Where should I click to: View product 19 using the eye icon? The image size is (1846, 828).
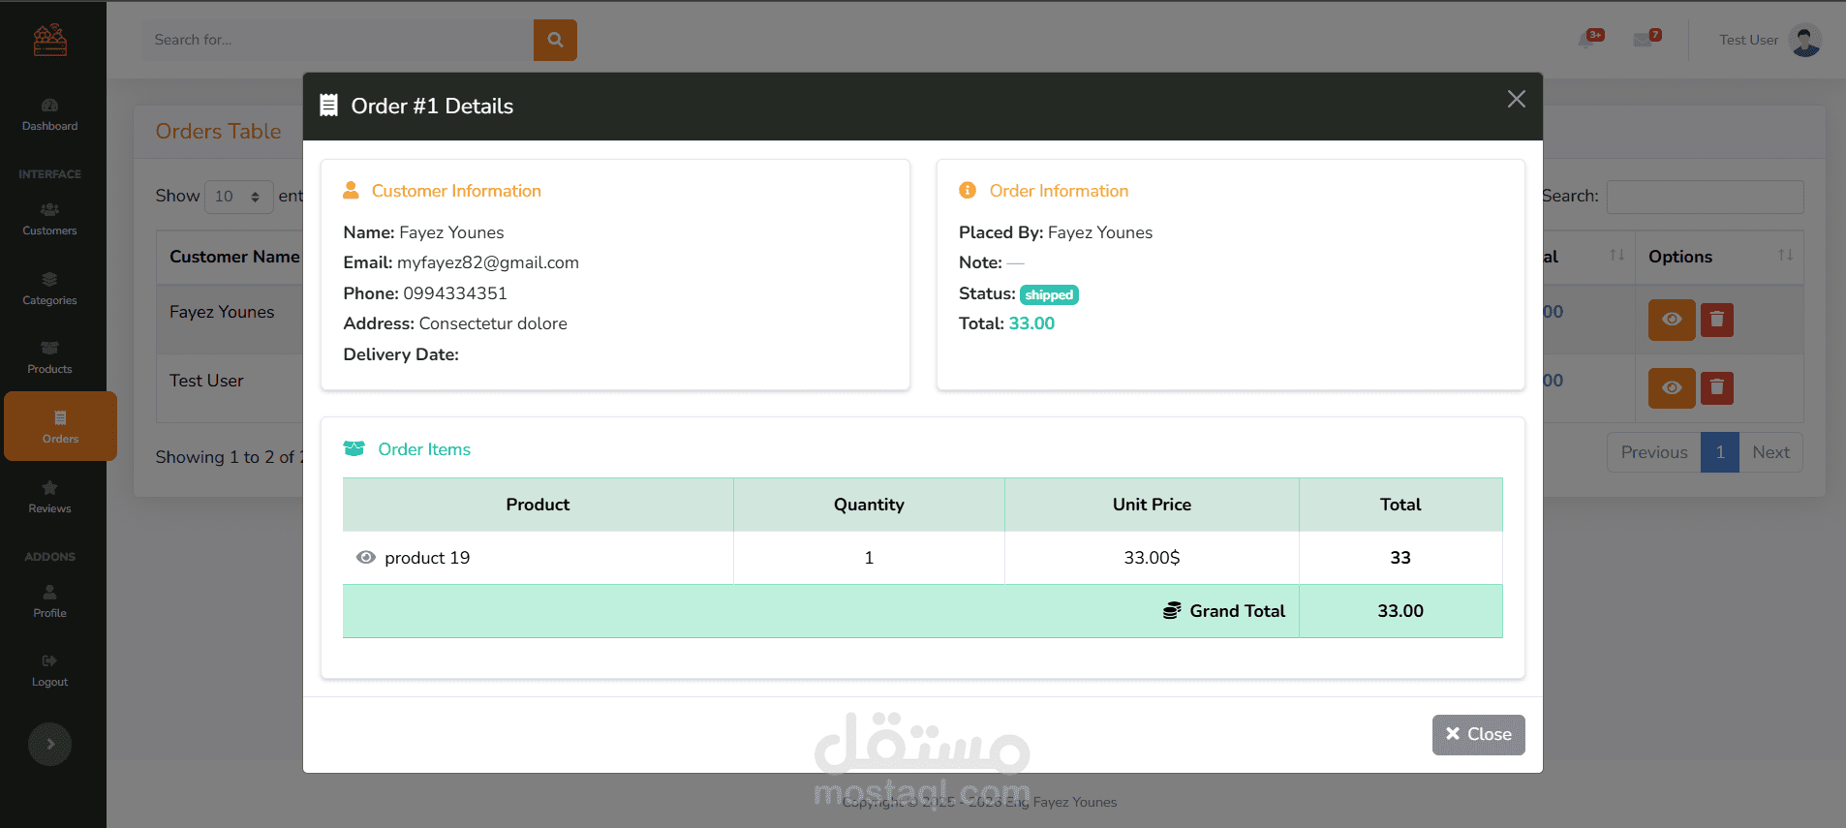click(366, 558)
